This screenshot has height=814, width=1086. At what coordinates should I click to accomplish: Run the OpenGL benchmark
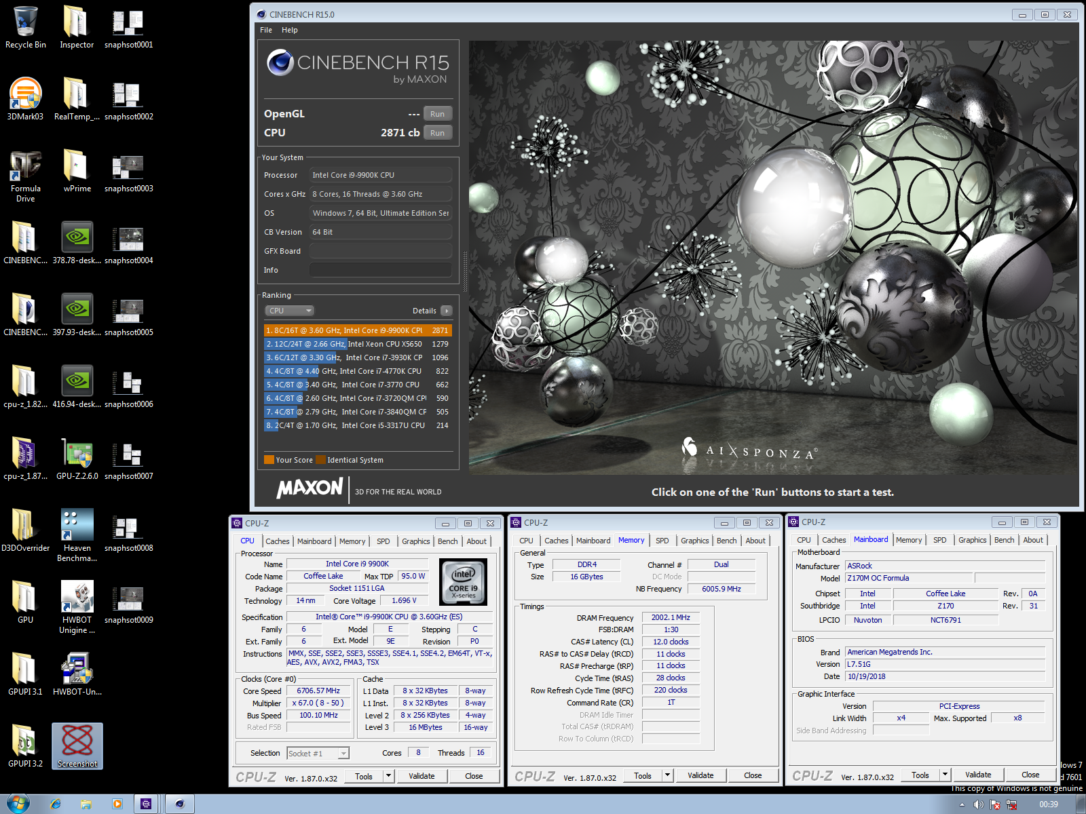click(x=438, y=114)
